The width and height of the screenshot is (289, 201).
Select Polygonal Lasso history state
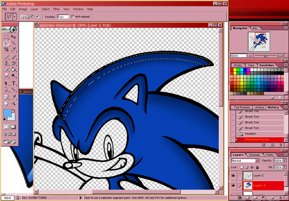(x=260, y=140)
